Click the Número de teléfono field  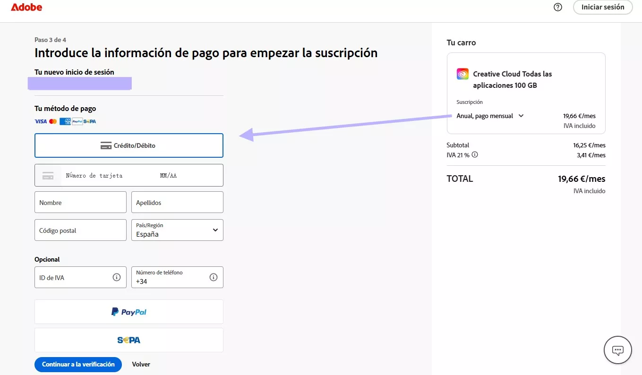click(x=177, y=277)
